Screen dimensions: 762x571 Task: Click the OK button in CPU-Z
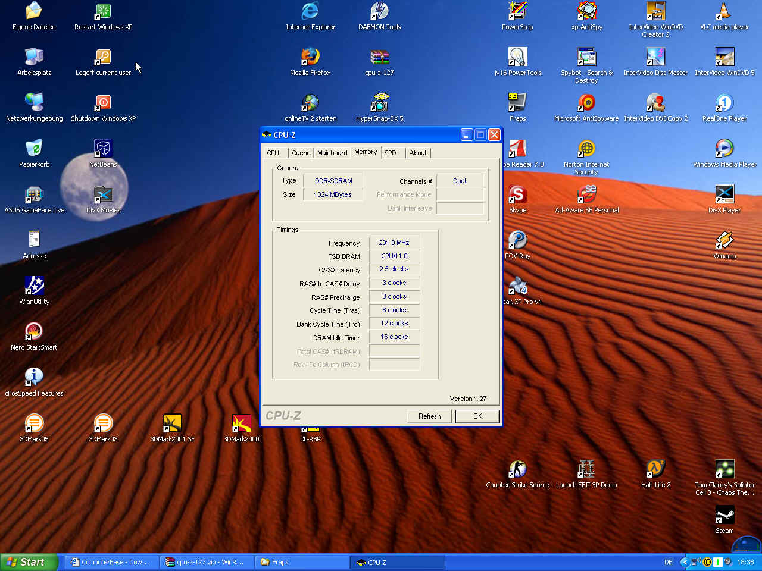tap(477, 416)
